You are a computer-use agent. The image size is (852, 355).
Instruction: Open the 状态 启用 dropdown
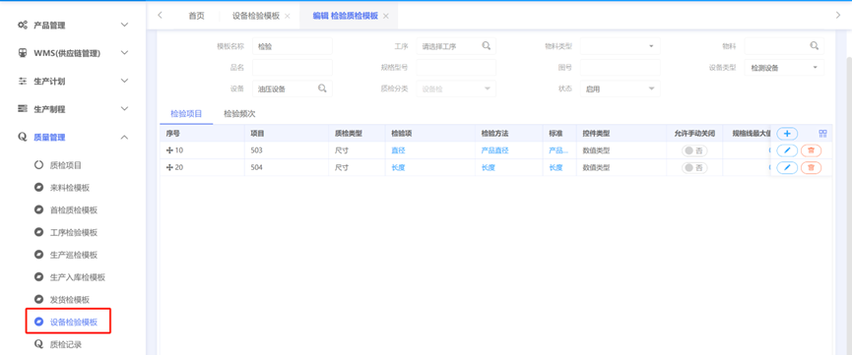tap(620, 89)
